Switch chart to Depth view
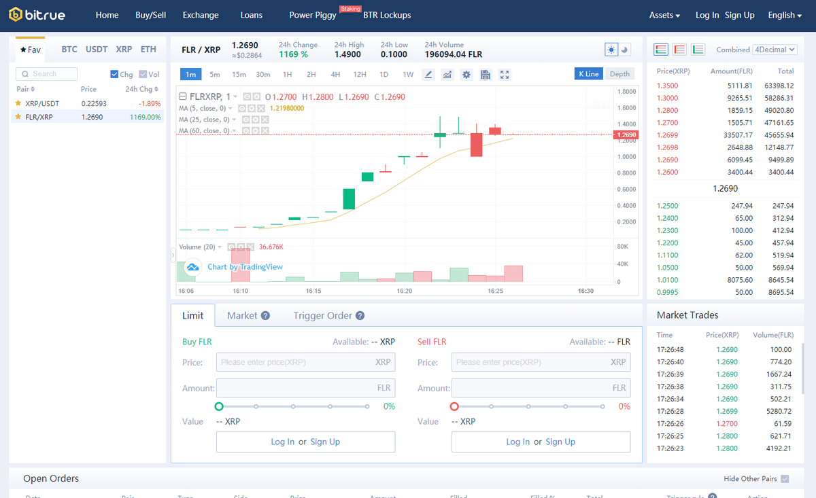The width and height of the screenshot is (816, 498). [x=619, y=74]
